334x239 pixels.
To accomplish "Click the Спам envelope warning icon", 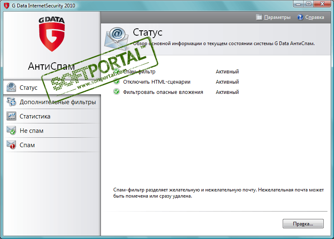I will point(11,145).
